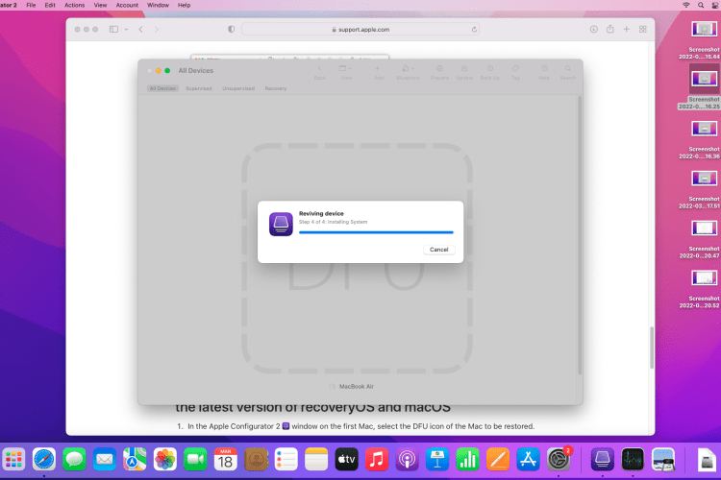The height and width of the screenshot is (480, 721).
Task: Click the Configurator icon in the reviving dialog
Action: [x=281, y=224]
